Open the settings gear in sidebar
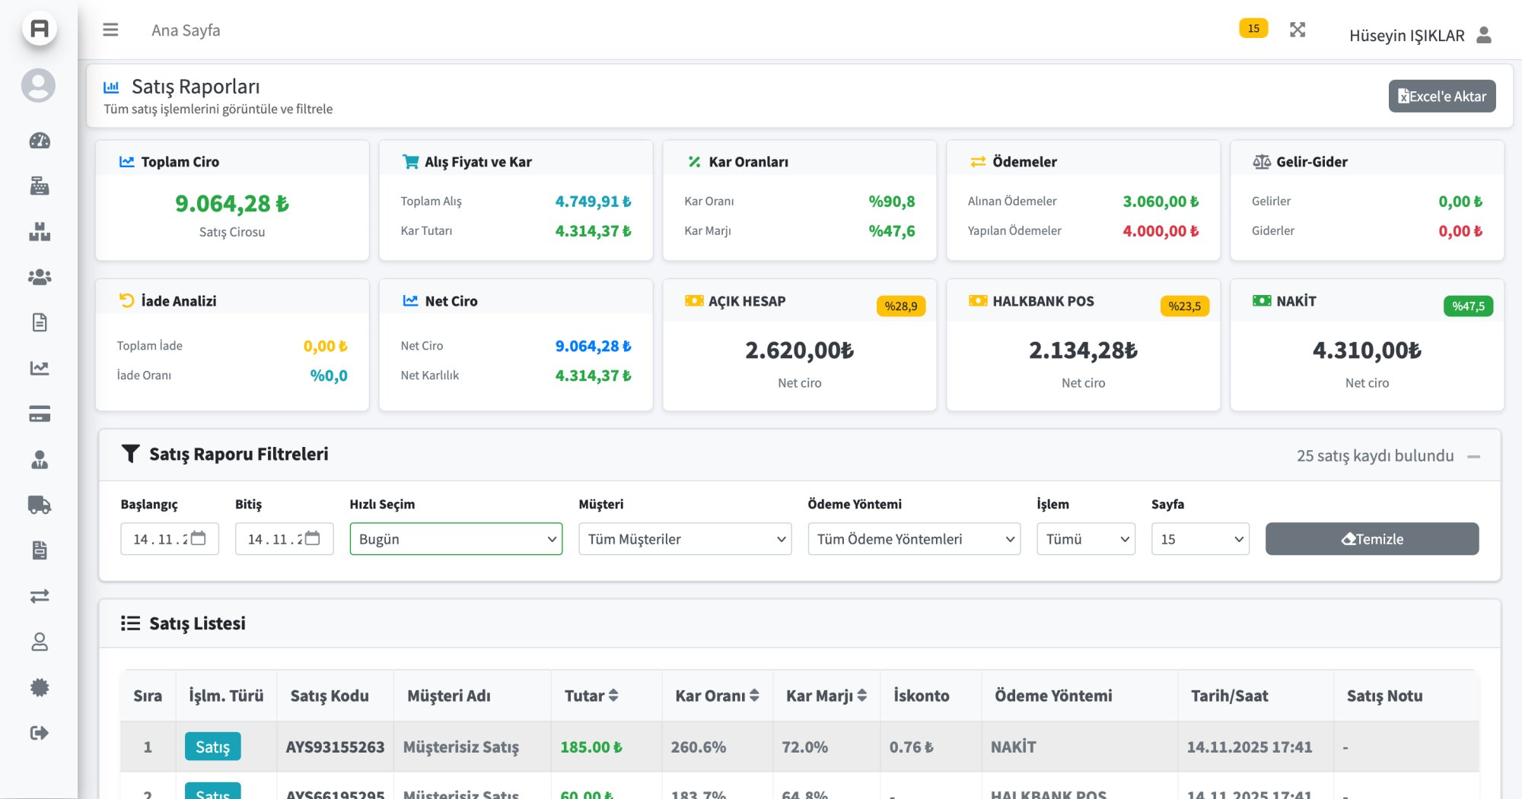This screenshot has width=1522, height=799. [40, 687]
